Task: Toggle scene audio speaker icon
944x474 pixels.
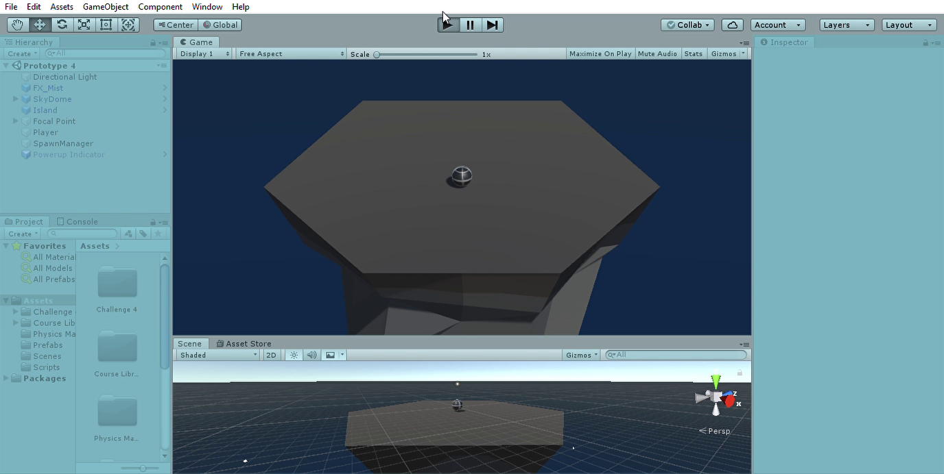Action: click(311, 355)
